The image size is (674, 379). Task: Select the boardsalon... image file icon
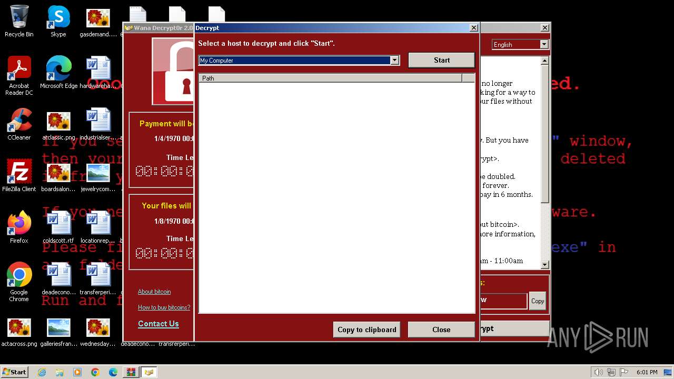[x=58, y=176]
